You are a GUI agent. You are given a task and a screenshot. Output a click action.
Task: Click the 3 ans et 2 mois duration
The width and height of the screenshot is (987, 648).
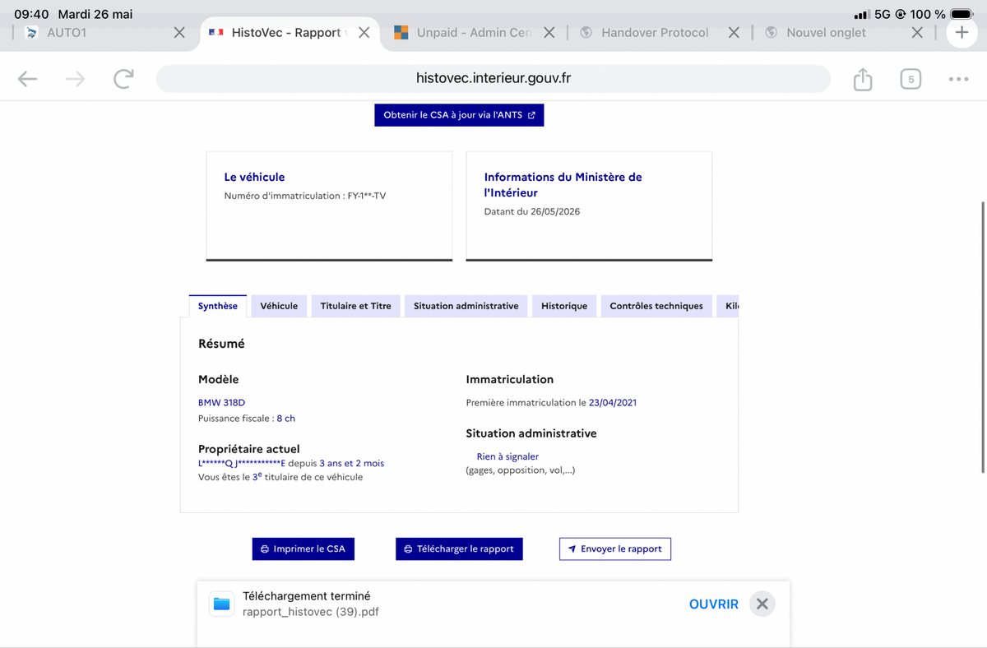coord(351,463)
